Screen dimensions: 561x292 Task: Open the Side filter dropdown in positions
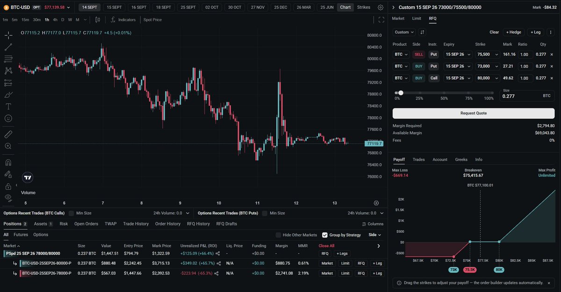click(375, 235)
